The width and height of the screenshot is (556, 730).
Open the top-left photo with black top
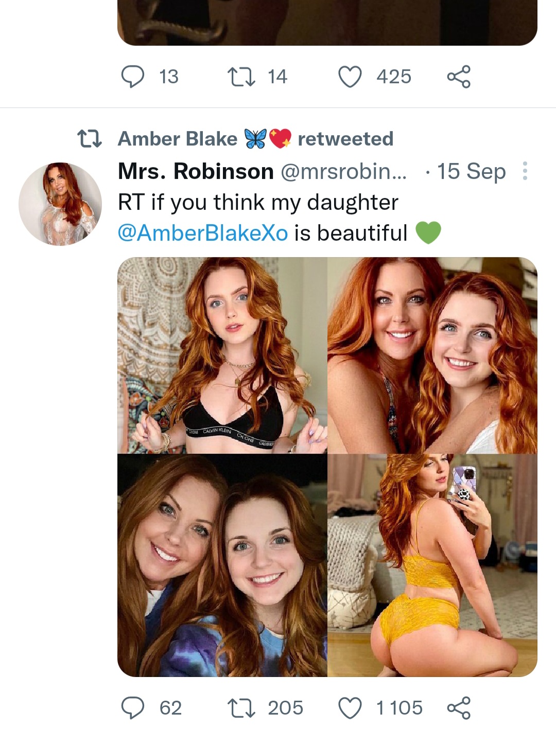point(222,355)
